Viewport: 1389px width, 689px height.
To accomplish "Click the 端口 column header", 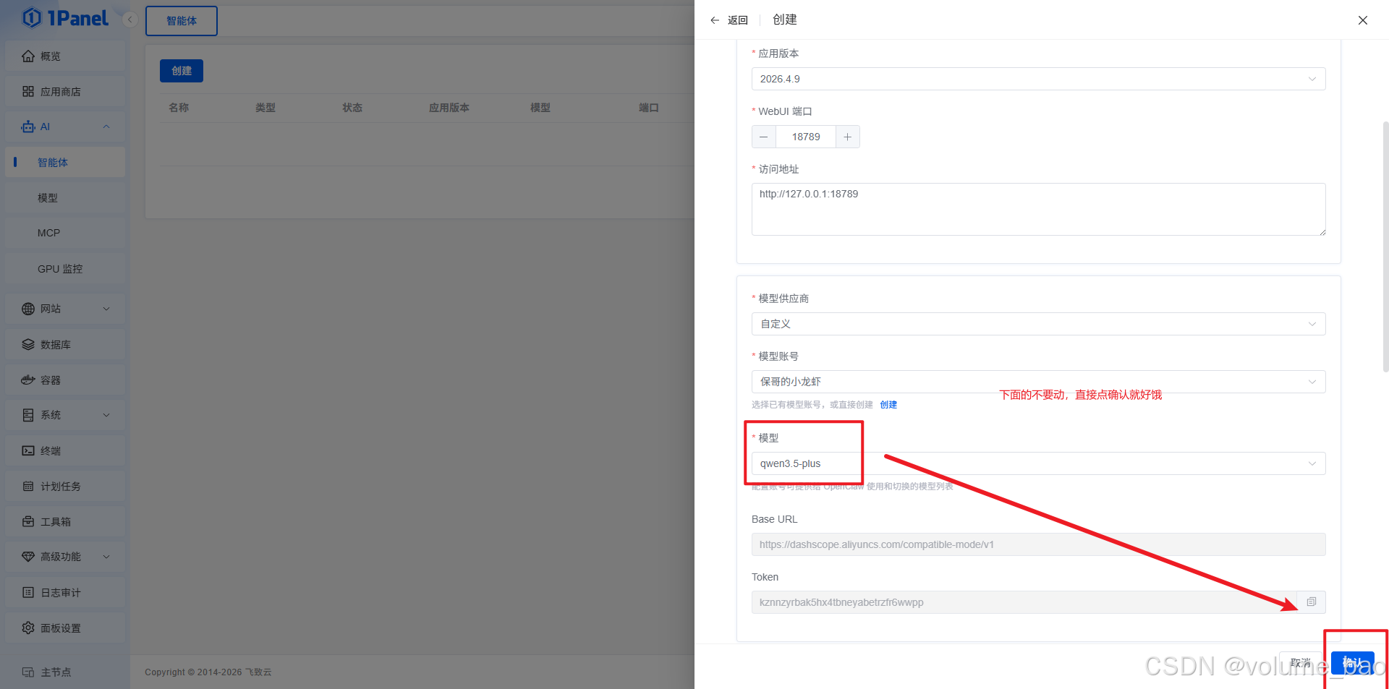I will point(649,108).
